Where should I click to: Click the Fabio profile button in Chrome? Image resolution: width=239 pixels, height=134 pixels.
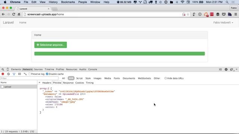click(x=234, y=8)
